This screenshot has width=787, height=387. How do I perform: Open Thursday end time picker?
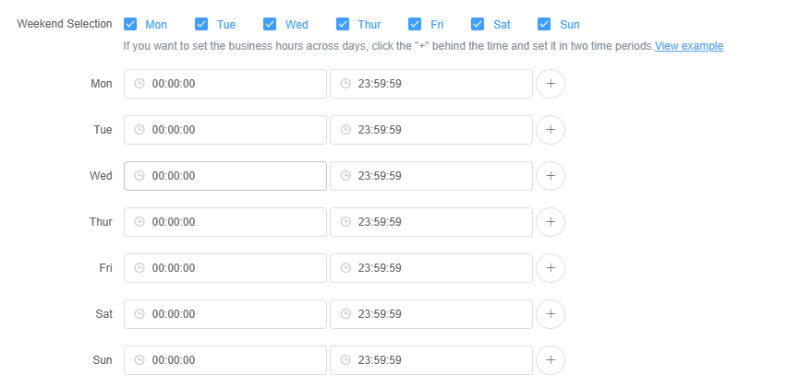[x=431, y=222]
